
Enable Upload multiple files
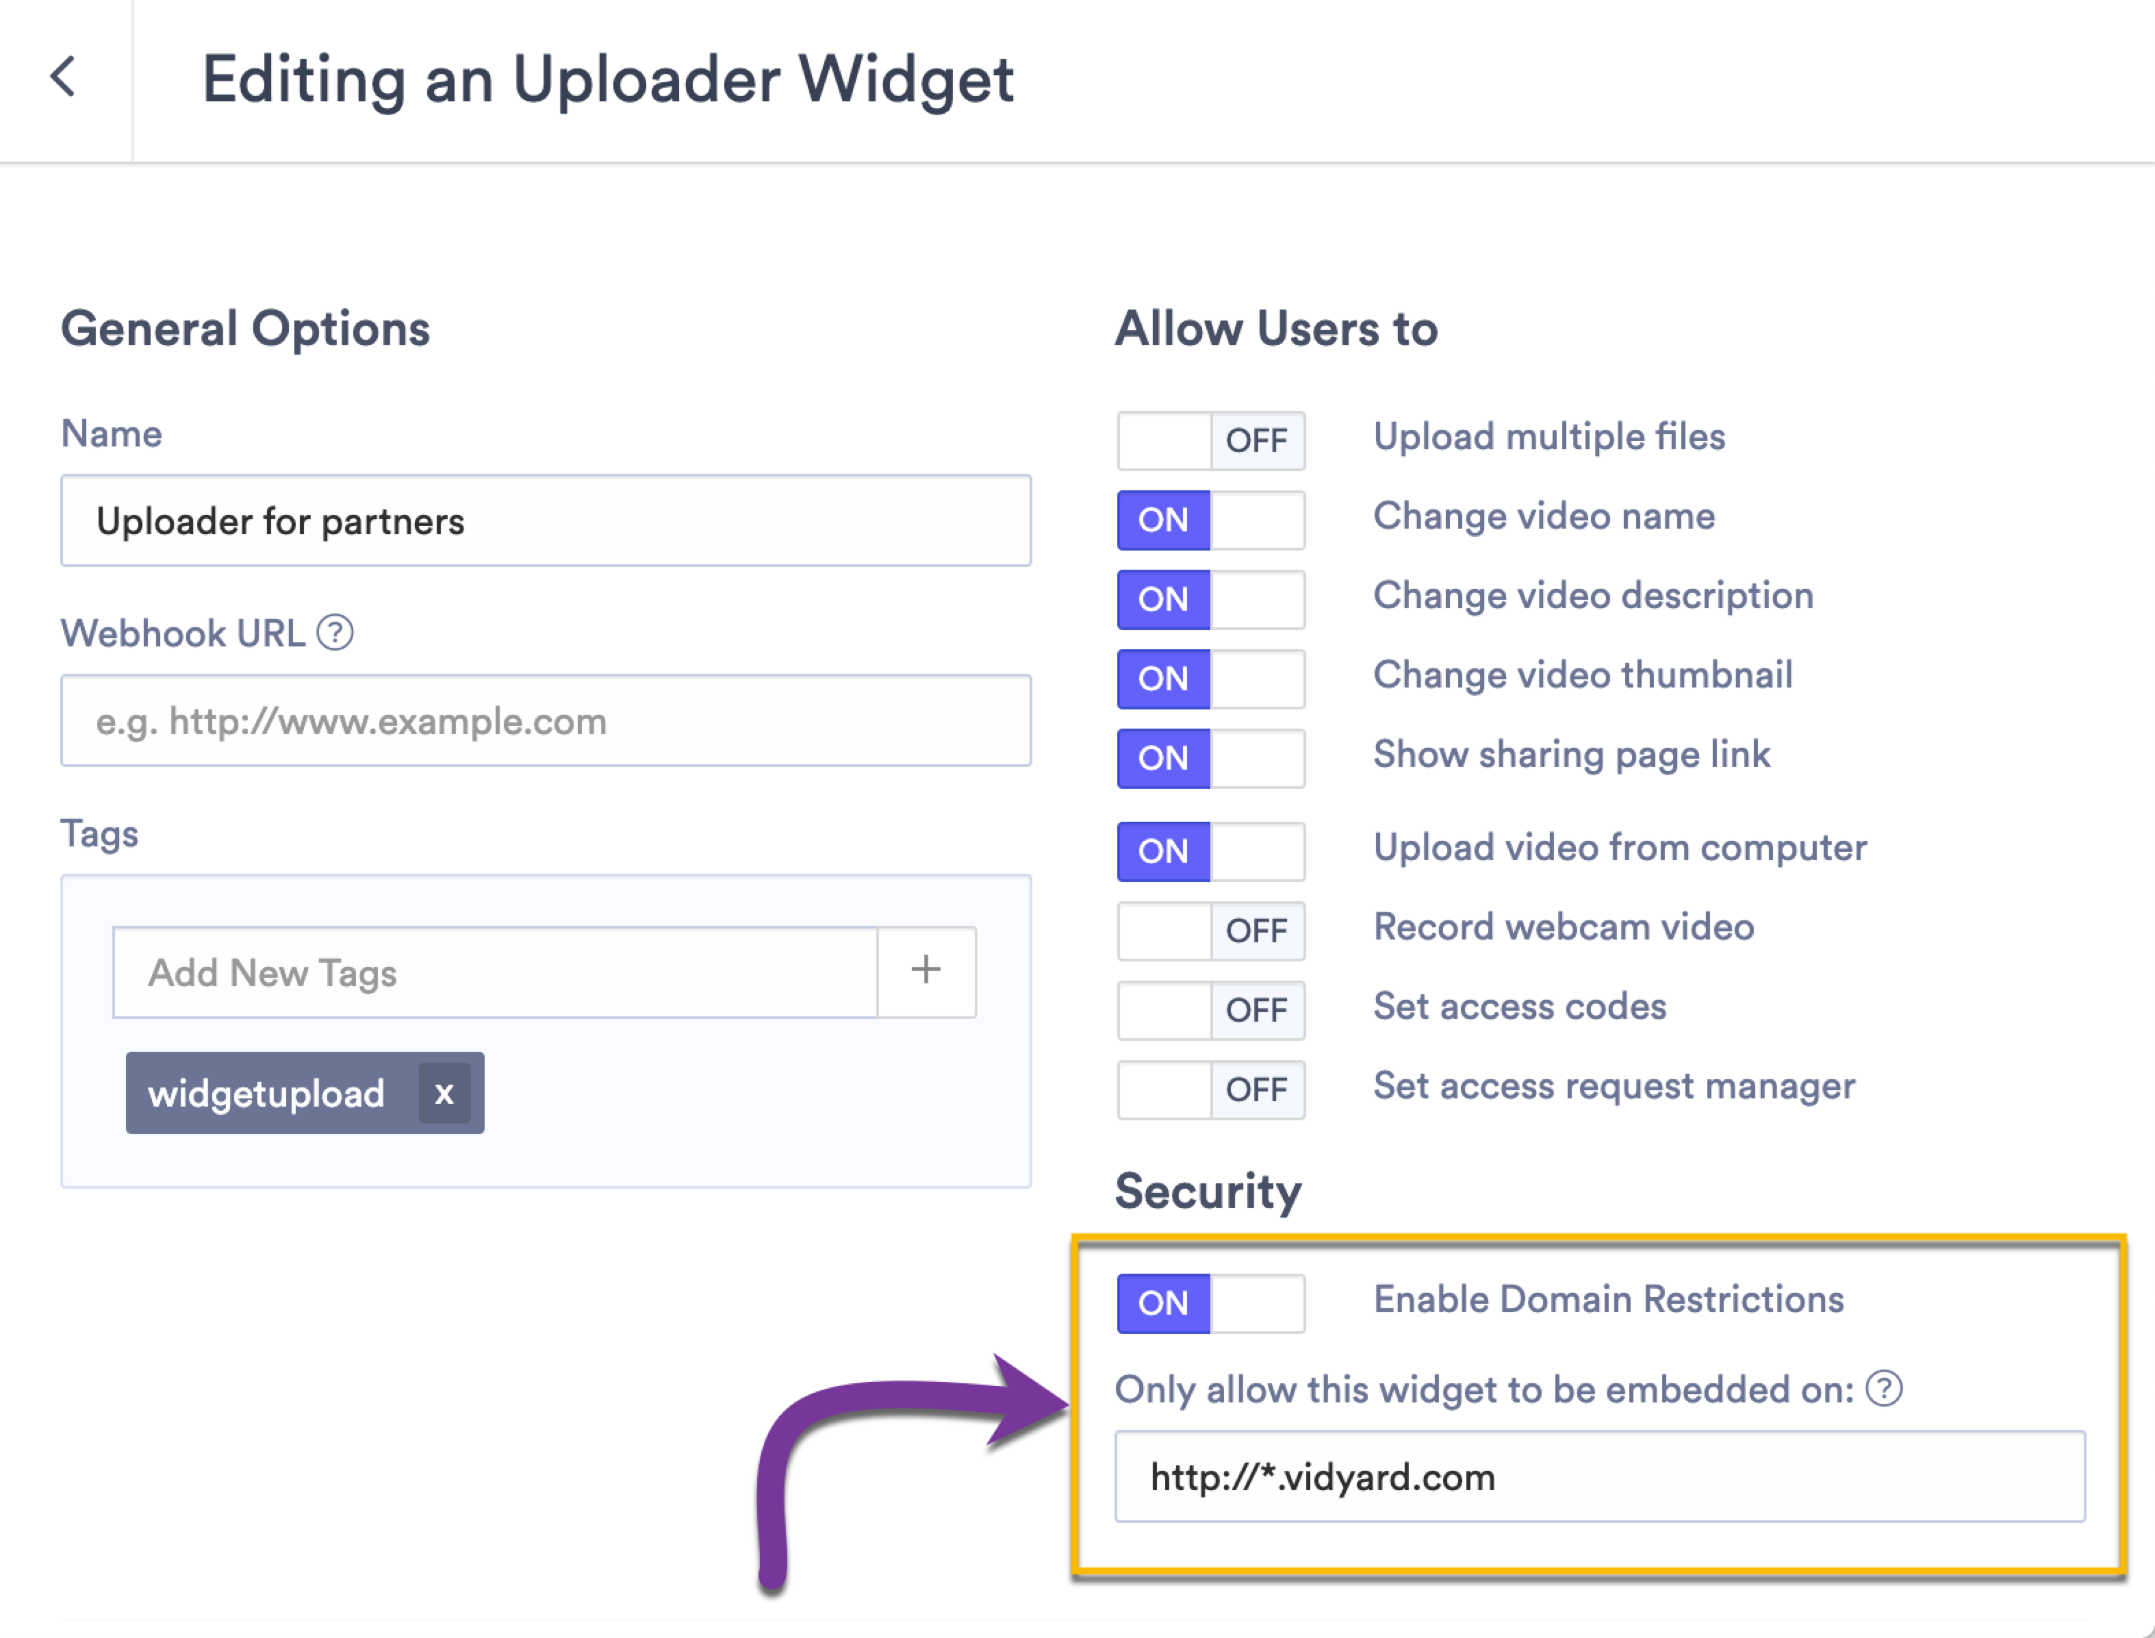[1210, 441]
